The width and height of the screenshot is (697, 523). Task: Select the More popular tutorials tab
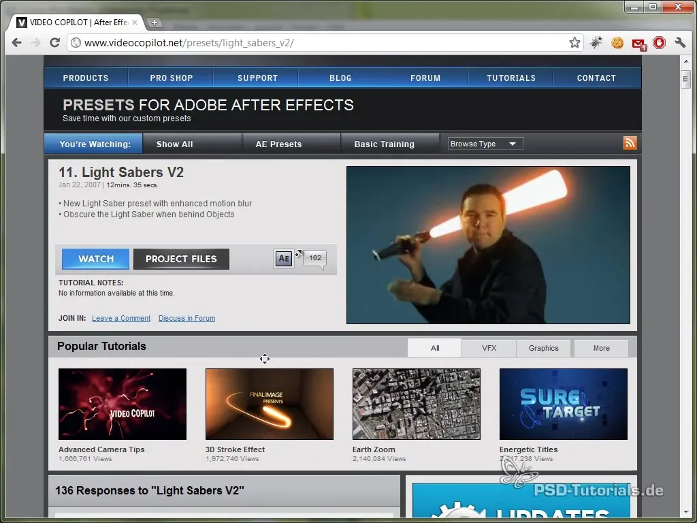click(x=601, y=348)
